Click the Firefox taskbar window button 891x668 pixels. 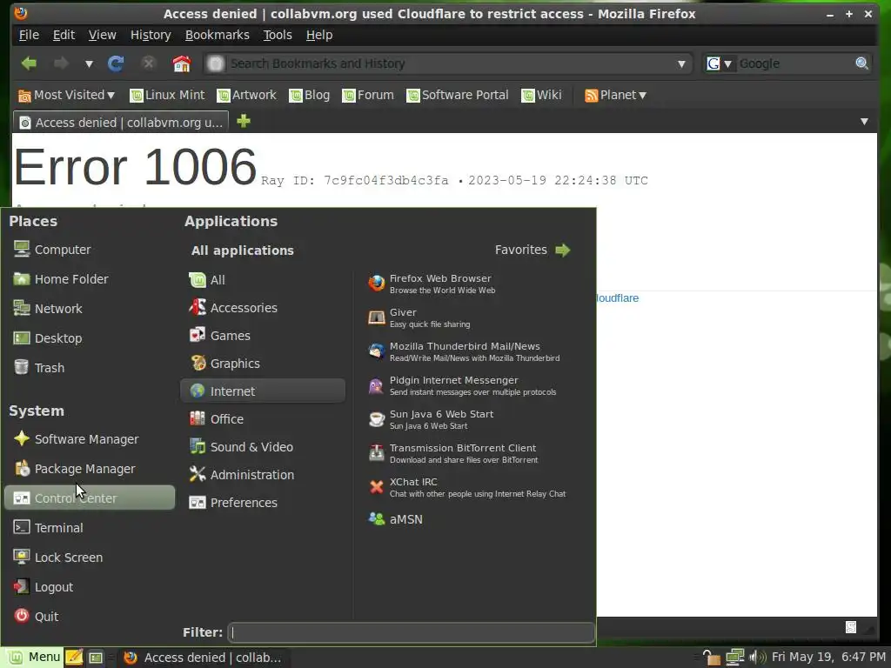pos(204,658)
